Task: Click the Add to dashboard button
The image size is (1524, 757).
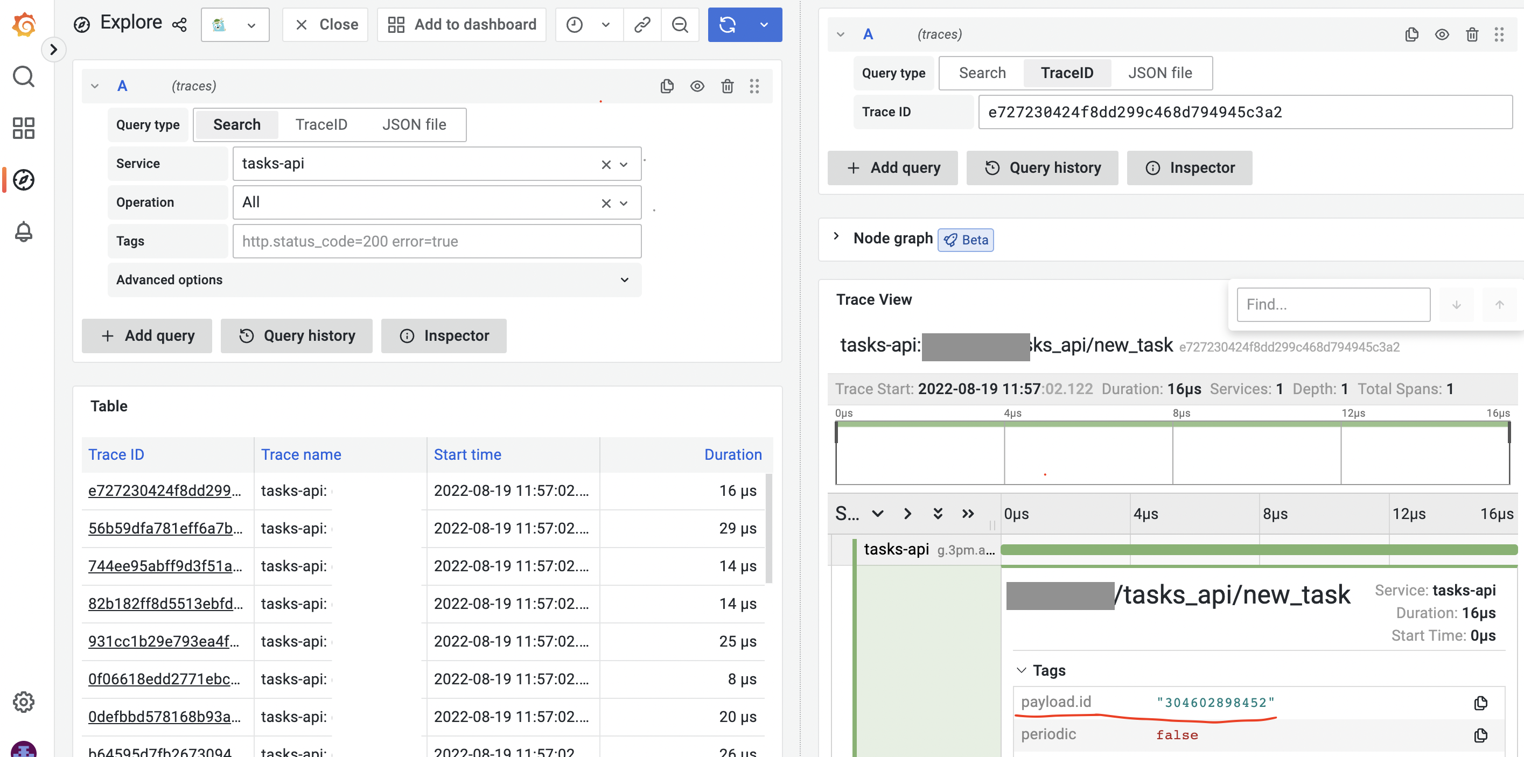Action: pyautogui.click(x=462, y=25)
